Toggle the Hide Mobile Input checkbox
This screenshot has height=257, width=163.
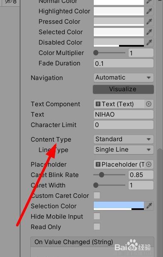pyautogui.click(x=97, y=216)
